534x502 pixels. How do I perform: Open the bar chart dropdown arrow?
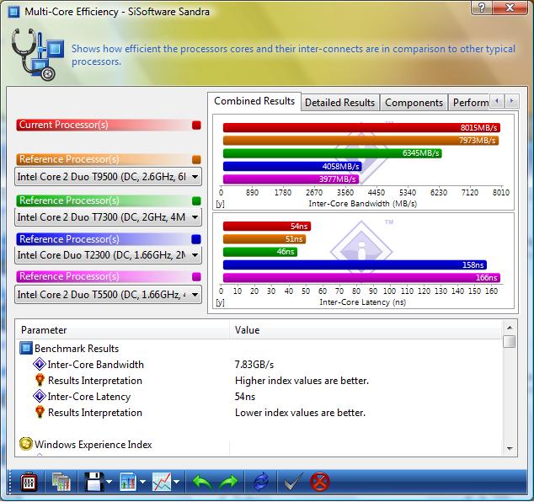point(142,482)
